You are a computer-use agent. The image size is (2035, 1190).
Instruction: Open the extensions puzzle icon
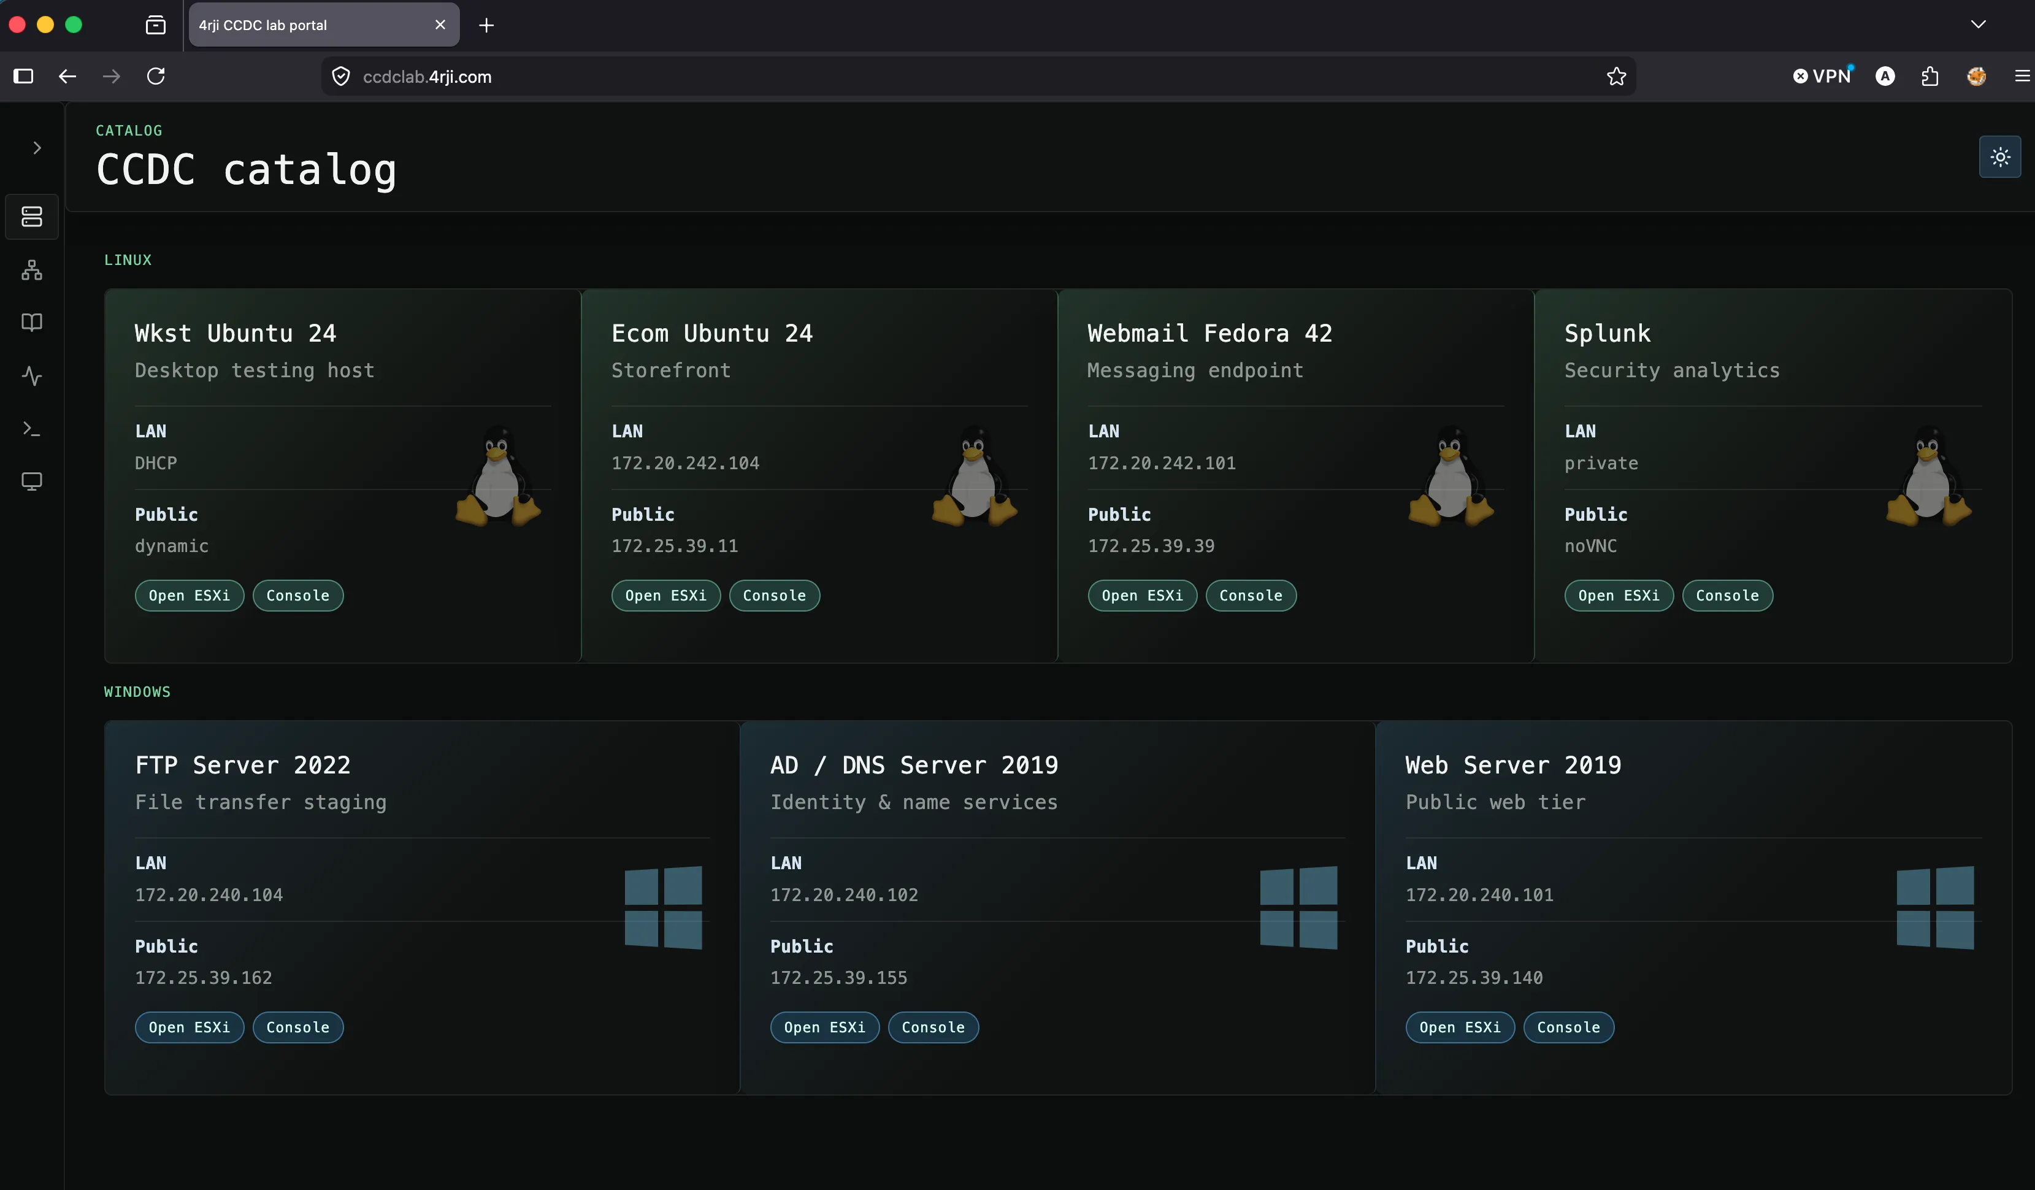point(1930,76)
